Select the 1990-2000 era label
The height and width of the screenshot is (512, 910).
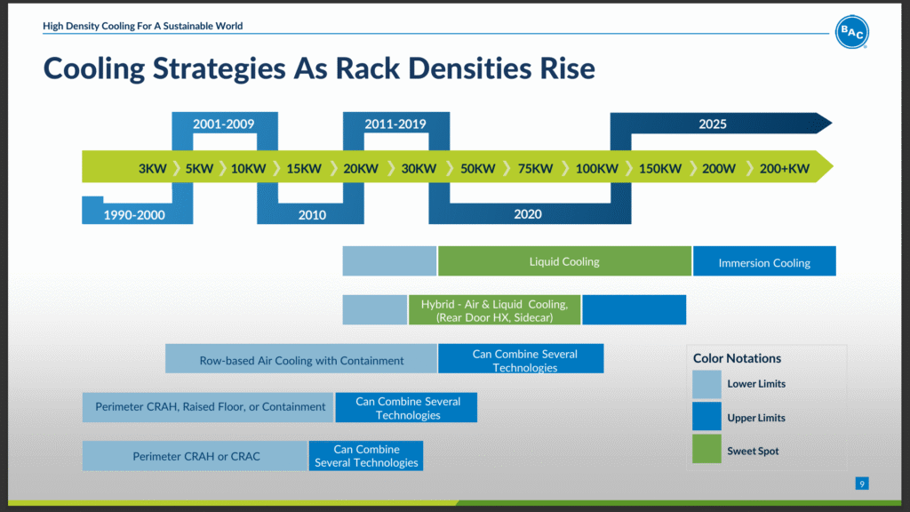point(134,214)
